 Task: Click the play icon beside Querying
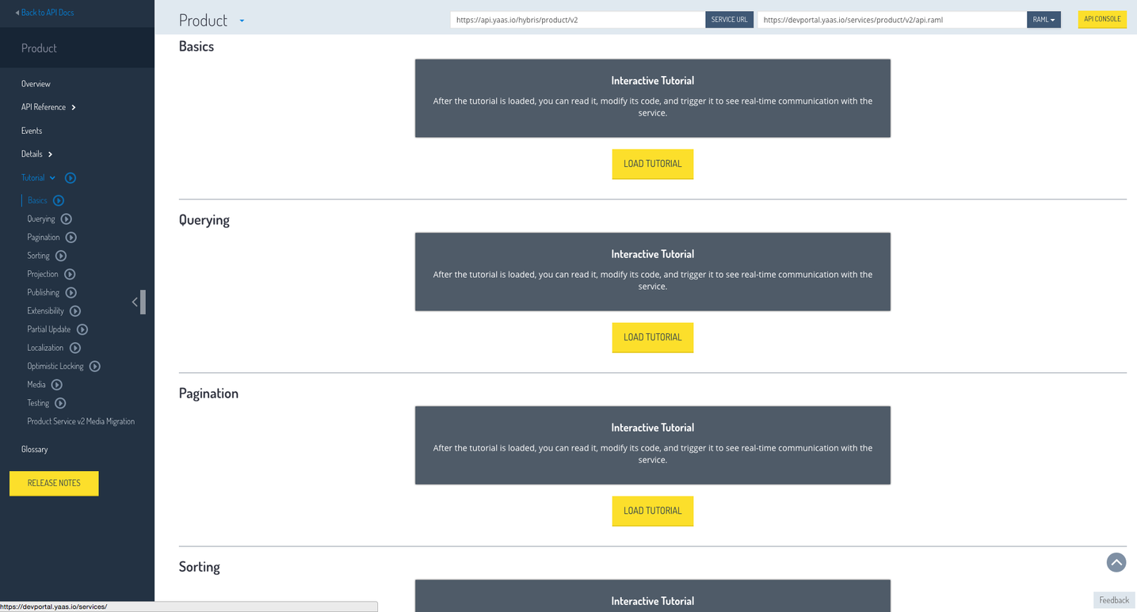tap(67, 219)
